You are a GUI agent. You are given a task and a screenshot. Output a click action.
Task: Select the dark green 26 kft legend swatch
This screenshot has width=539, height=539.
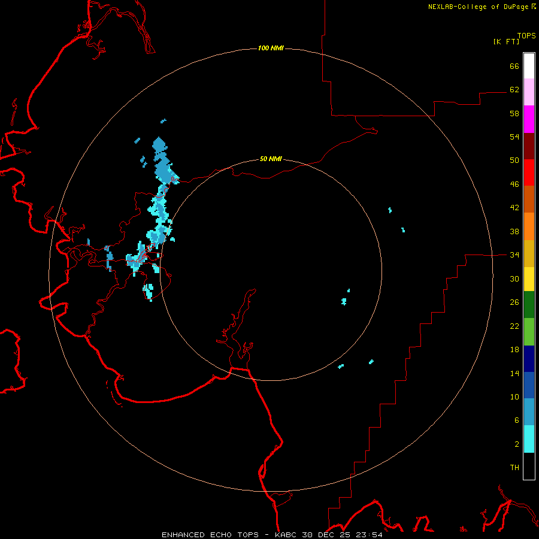pyautogui.click(x=529, y=305)
